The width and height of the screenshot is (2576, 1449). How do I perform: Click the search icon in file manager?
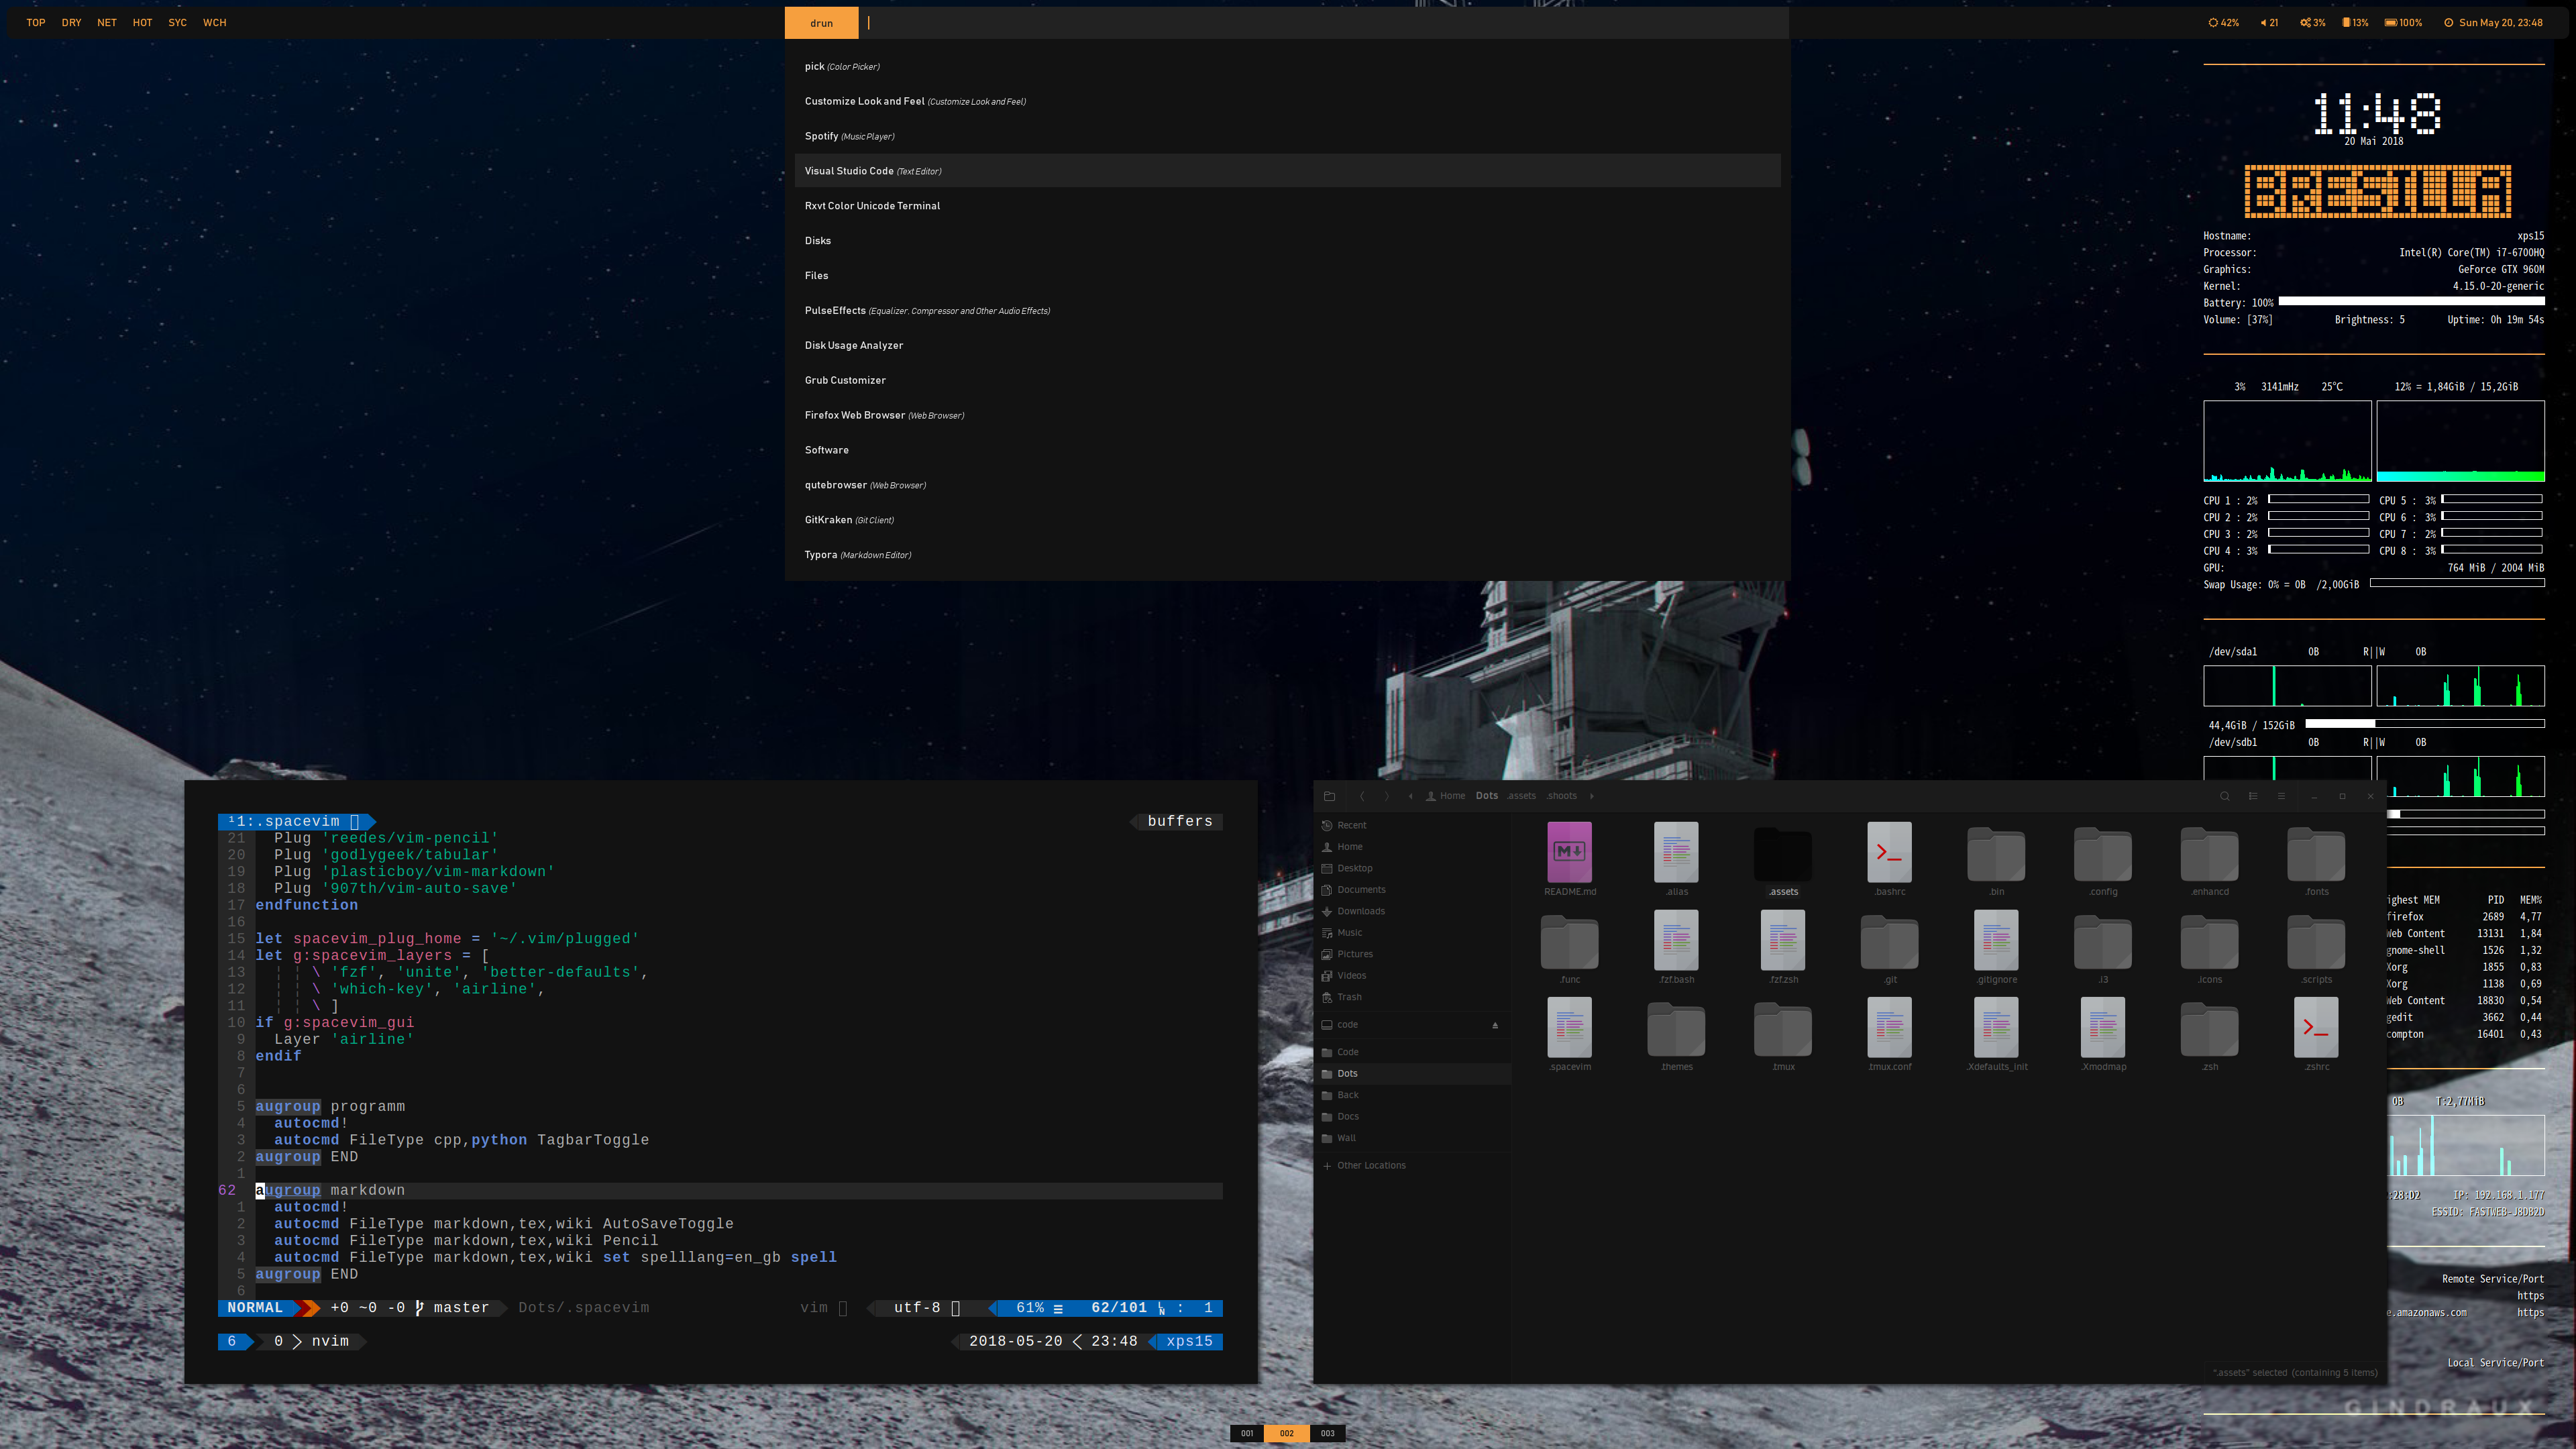[2224, 796]
